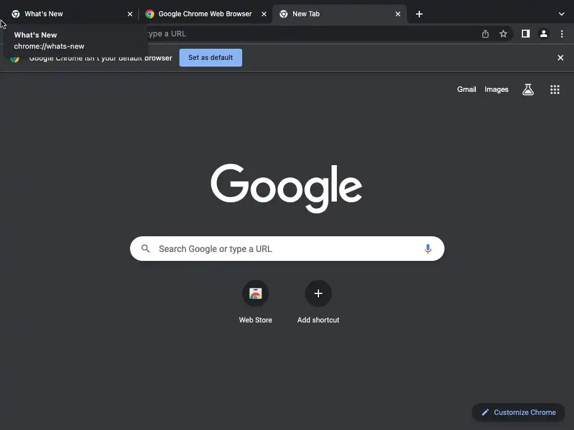Open Search Labs flask icon

click(528, 90)
